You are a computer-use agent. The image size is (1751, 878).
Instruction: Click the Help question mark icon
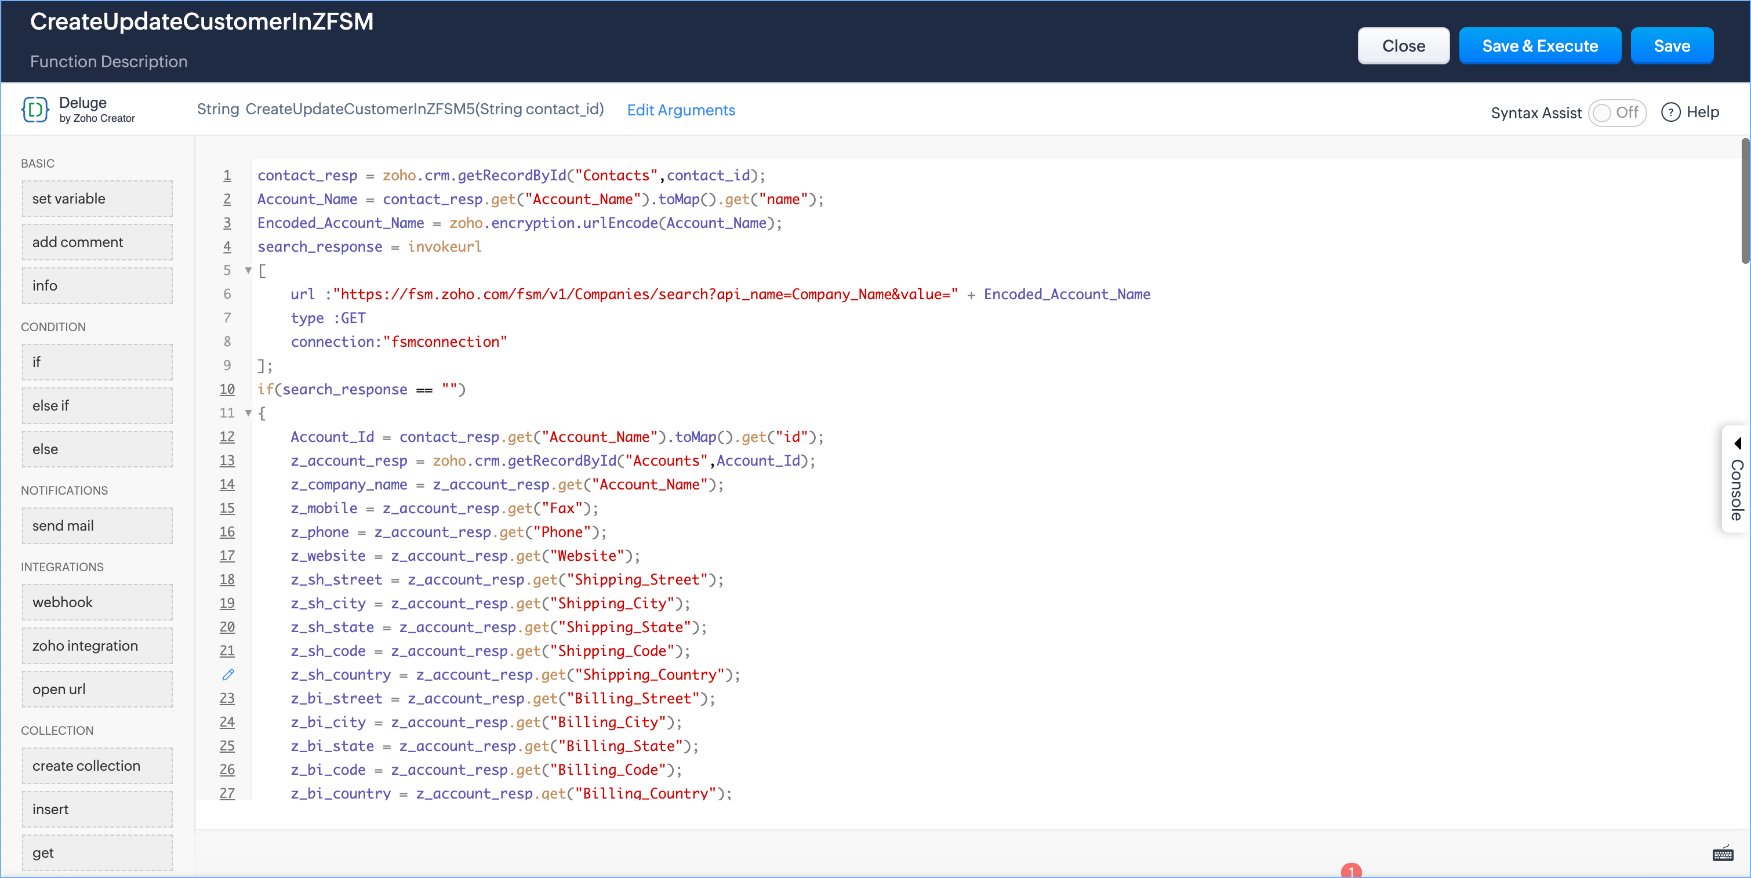point(1670,113)
